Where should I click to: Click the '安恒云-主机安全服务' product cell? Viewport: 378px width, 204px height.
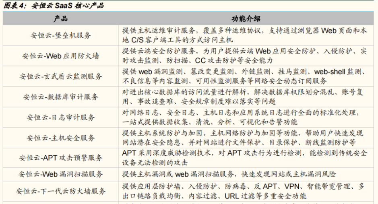pos(60,138)
